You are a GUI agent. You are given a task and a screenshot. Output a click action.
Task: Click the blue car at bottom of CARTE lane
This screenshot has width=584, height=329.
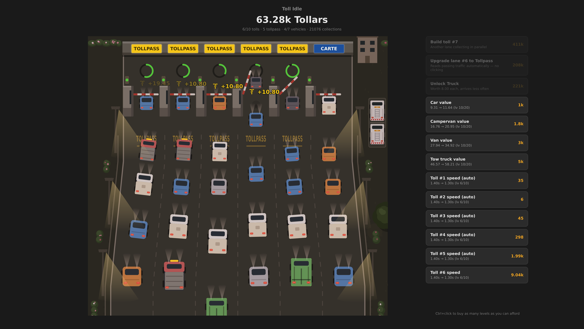coord(344,276)
